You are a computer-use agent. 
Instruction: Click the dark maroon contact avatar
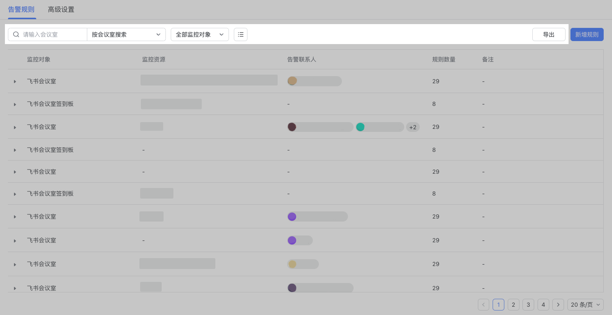292,127
